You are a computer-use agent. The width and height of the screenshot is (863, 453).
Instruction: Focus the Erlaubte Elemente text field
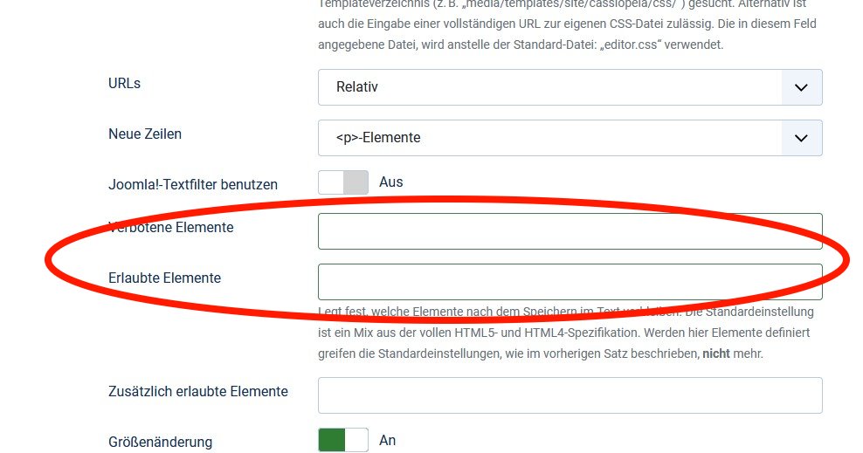point(570,282)
